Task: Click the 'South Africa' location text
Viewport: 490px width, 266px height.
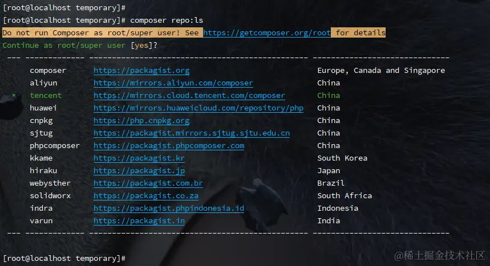Action: pyautogui.click(x=345, y=195)
